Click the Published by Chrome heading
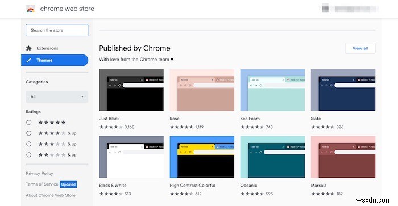 click(135, 48)
